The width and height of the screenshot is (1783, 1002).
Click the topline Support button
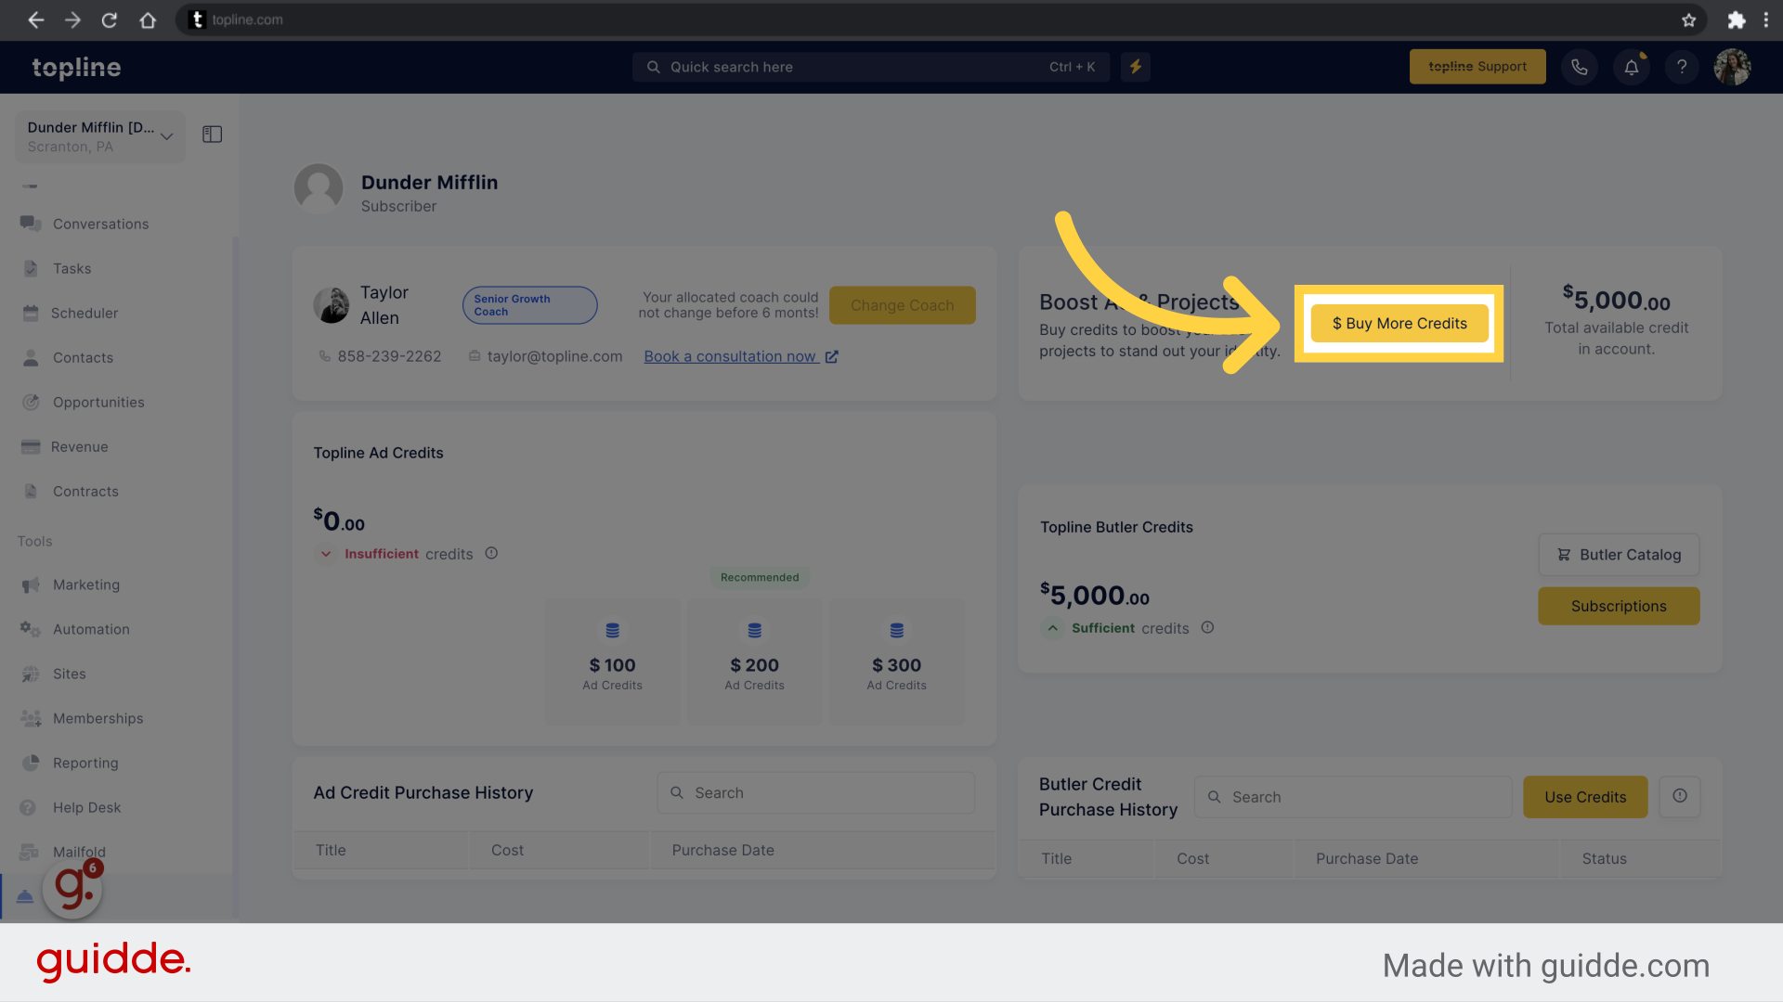(1477, 67)
